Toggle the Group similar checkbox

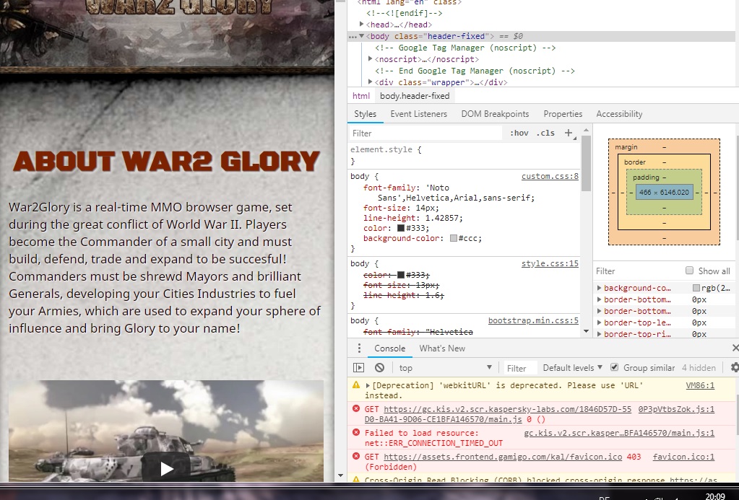point(614,367)
